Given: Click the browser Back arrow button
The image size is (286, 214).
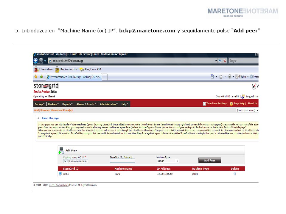Looking at the screenshot, I should 35,61.
